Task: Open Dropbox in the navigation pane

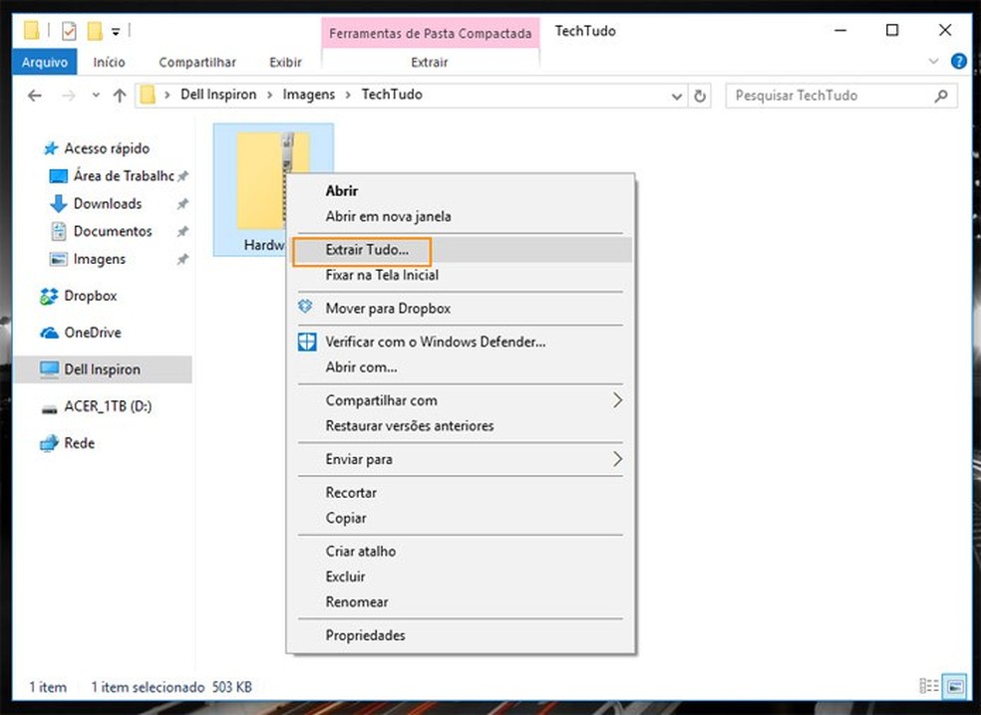Action: pos(90,296)
